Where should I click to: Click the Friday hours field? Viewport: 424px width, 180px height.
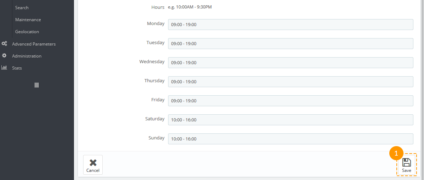click(291, 101)
